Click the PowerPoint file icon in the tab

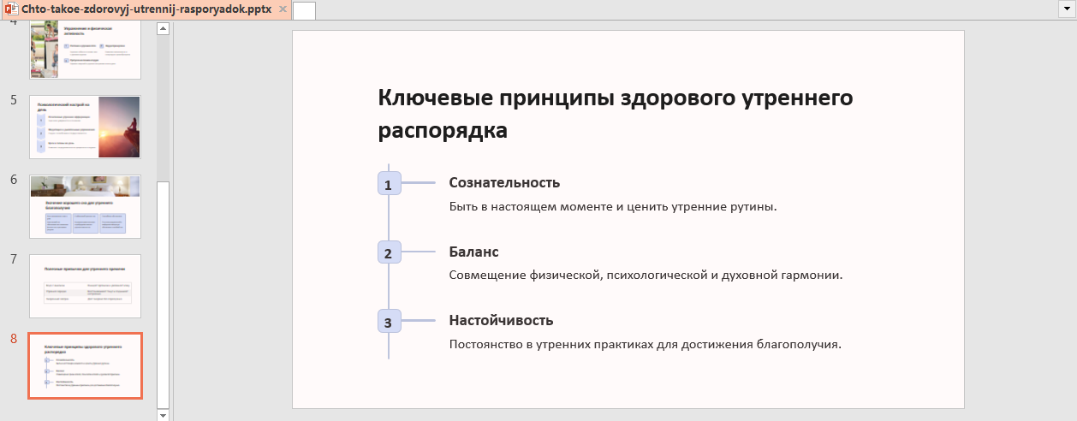click(11, 9)
